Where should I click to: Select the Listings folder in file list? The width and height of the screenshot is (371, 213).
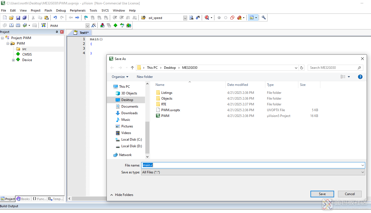click(x=167, y=93)
